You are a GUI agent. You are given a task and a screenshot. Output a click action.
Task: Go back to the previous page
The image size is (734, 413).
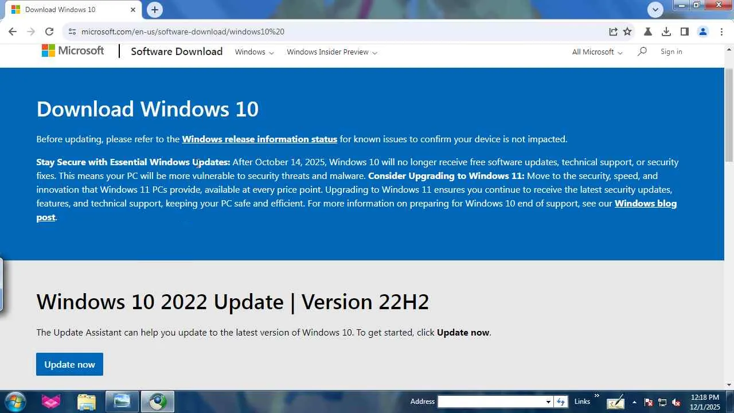13,32
